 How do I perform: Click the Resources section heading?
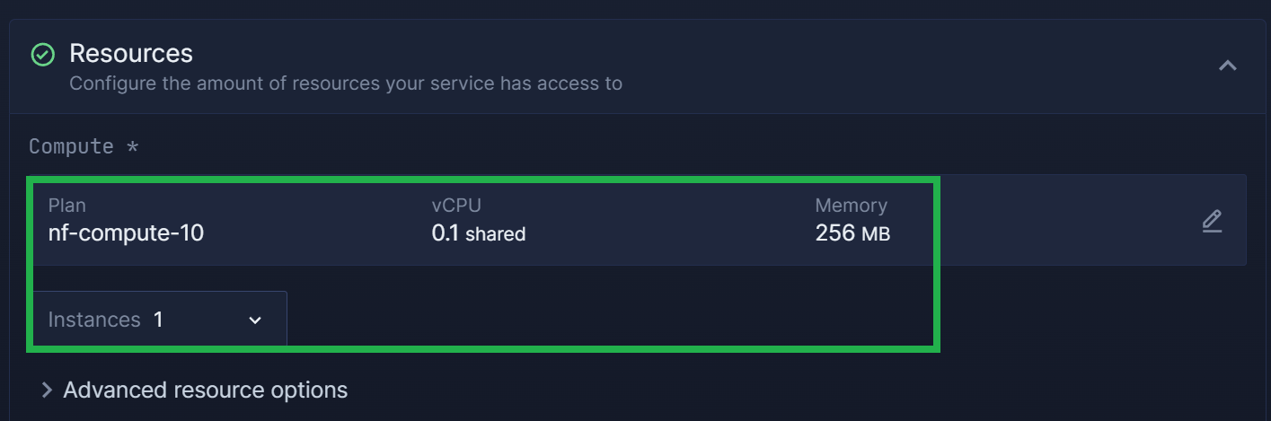coord(131,53)
